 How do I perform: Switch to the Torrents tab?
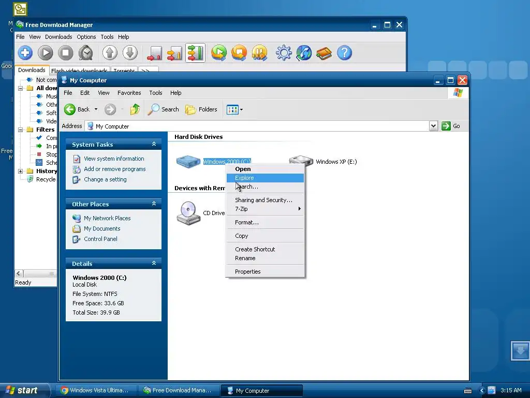(124, 70)
